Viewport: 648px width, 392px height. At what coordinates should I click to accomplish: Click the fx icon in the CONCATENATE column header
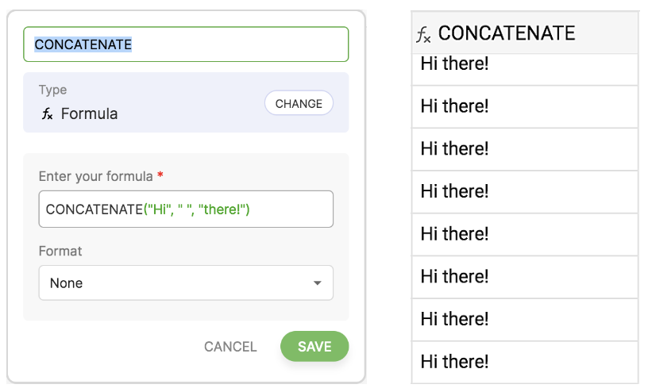point(424,34)
